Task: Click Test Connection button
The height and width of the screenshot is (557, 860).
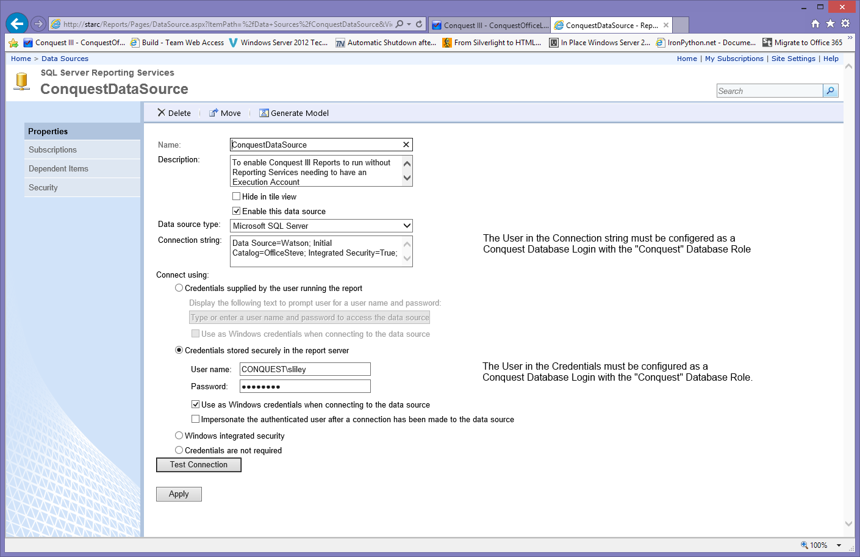Action: pos(199,465)
